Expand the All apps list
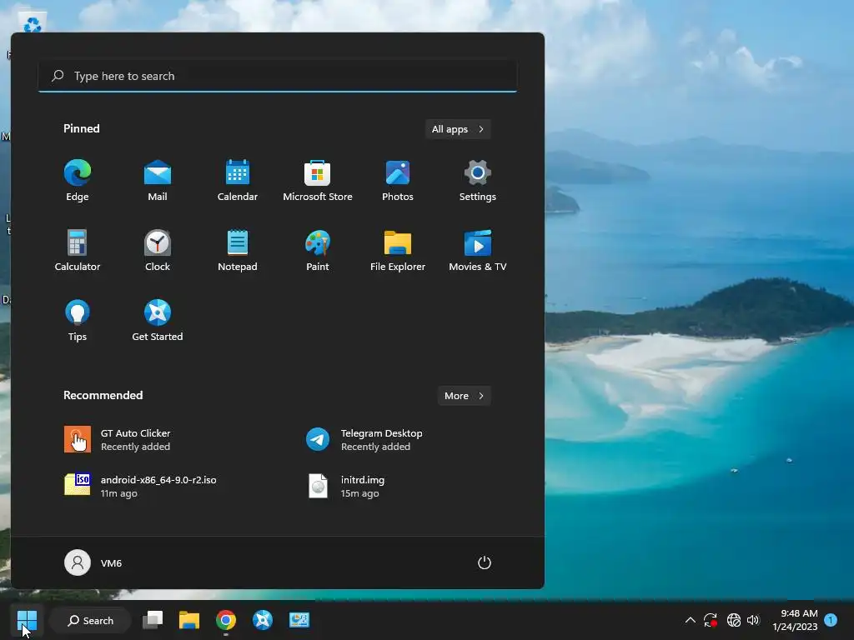 coord(458,129)
